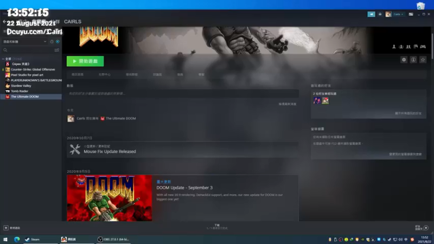This screenshot has width=434, height=244.
Task: Open the DOOM Update September 3 article
Action: [x=184, y=188]
